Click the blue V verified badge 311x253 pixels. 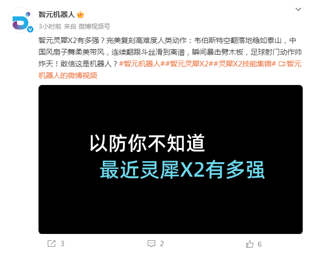[x=30, y=29]
